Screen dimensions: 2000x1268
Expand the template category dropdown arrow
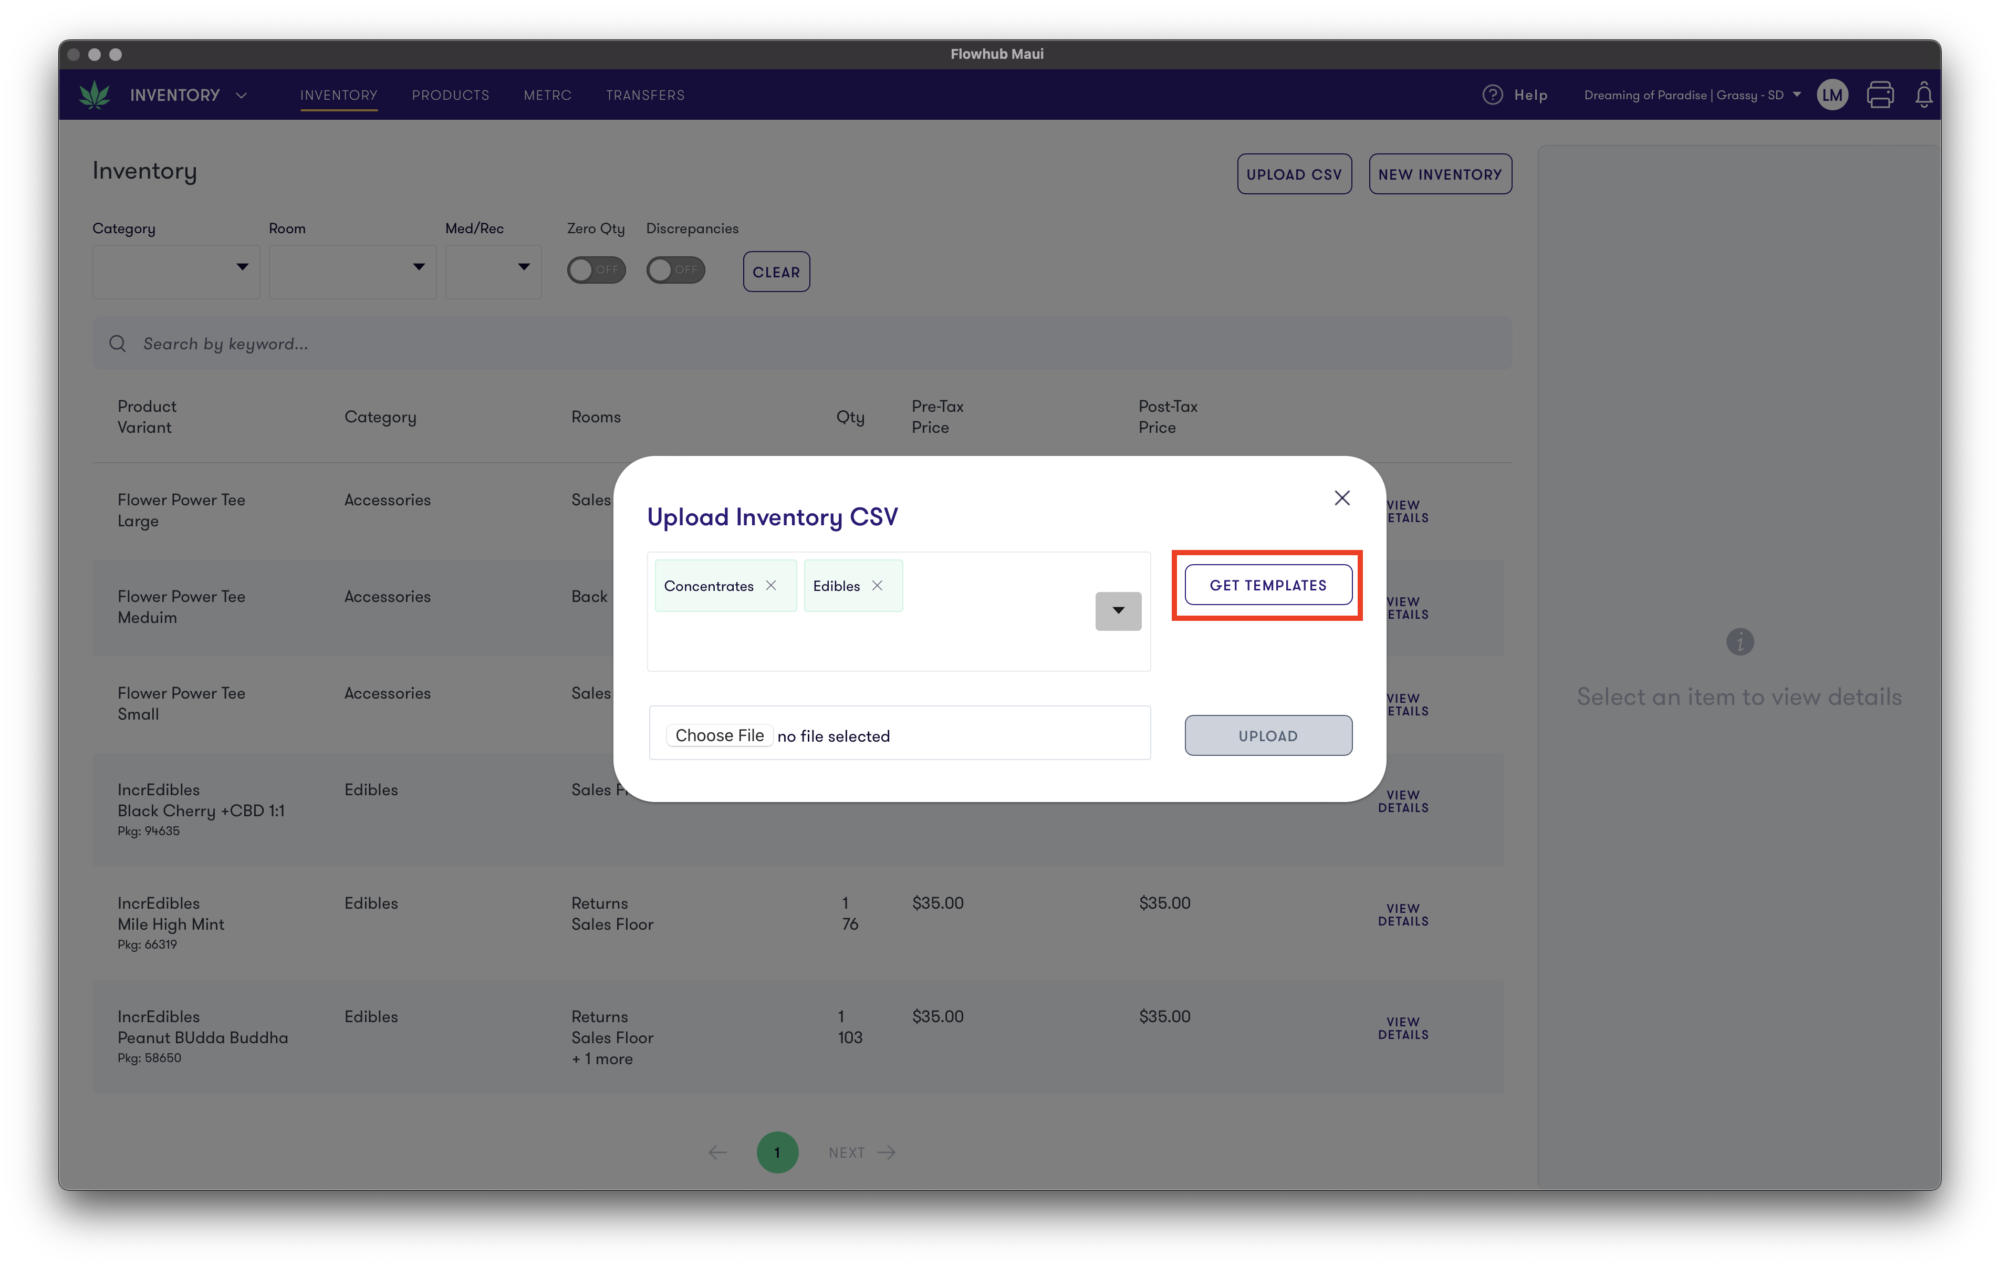pyautogui.click(x=1118, y=611)
